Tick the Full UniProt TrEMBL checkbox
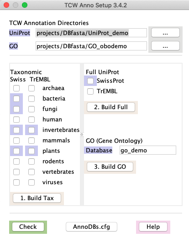189x237 pixels. pyautogui.click(x=90, y=91)
